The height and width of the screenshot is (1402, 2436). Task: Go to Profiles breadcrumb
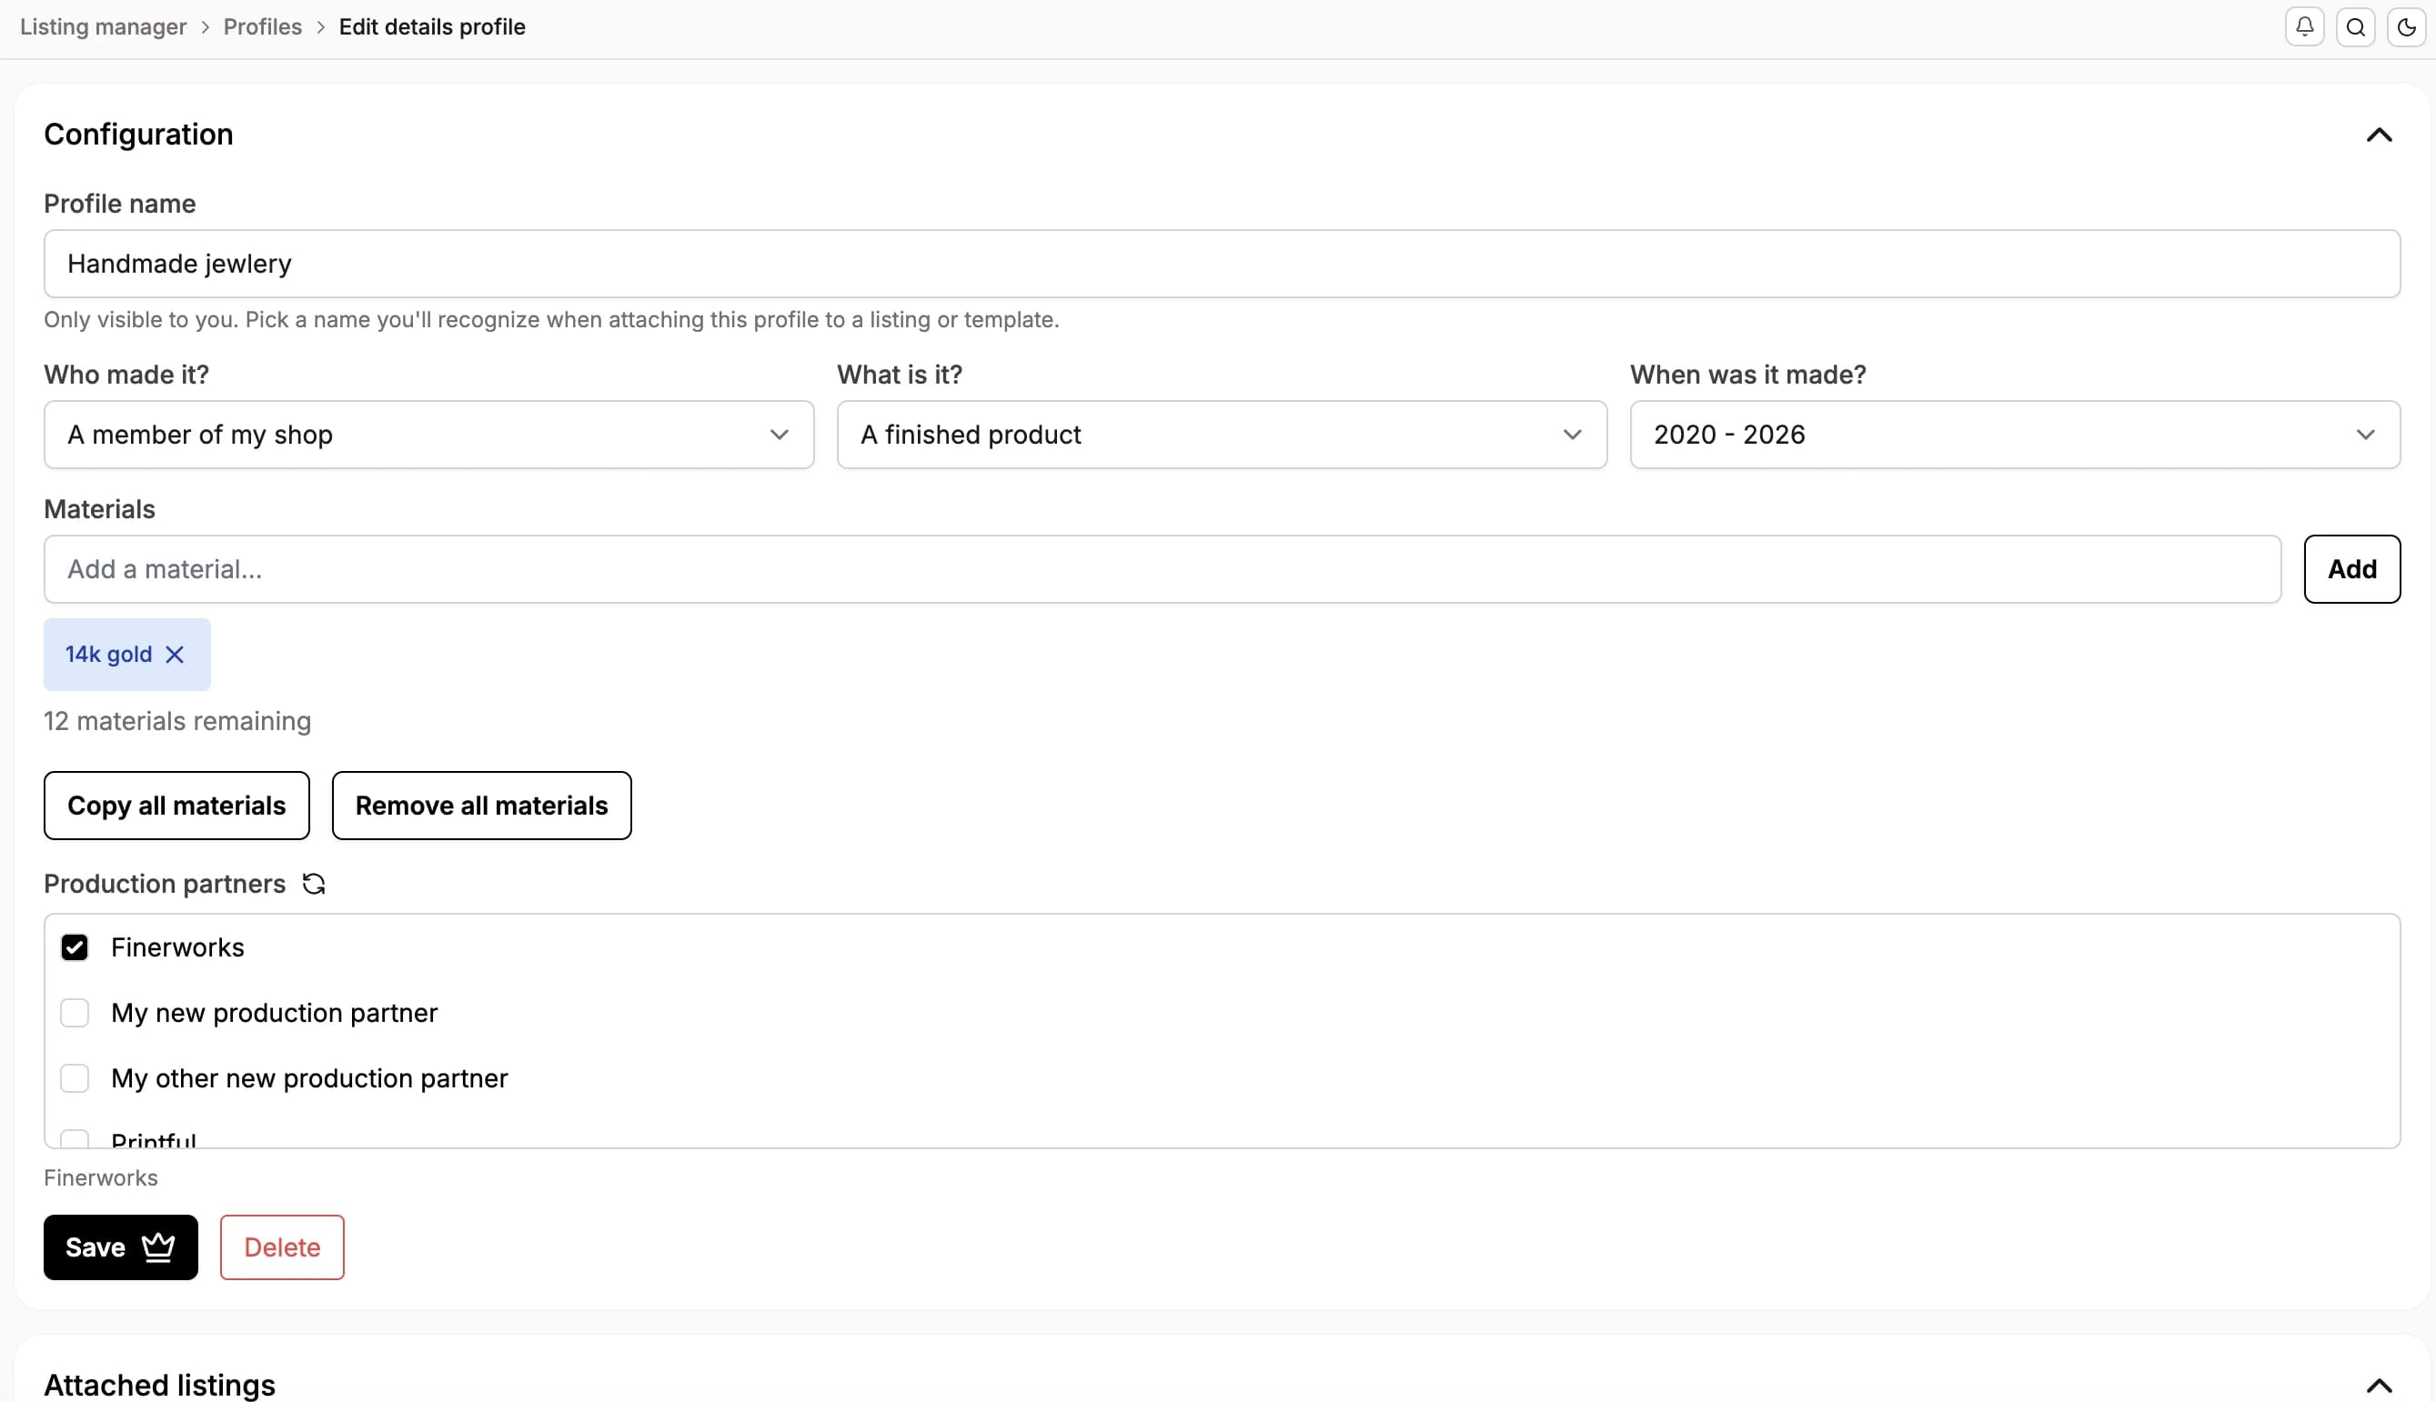point(263,27)
